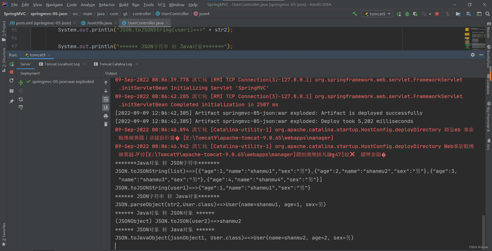
Task: Open the Build menu
Action: click(x=124, y=5)
